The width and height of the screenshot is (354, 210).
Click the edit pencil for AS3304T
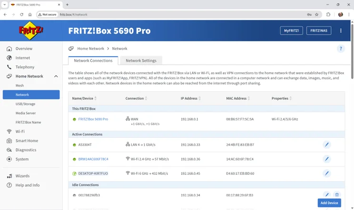pos(326,144)
